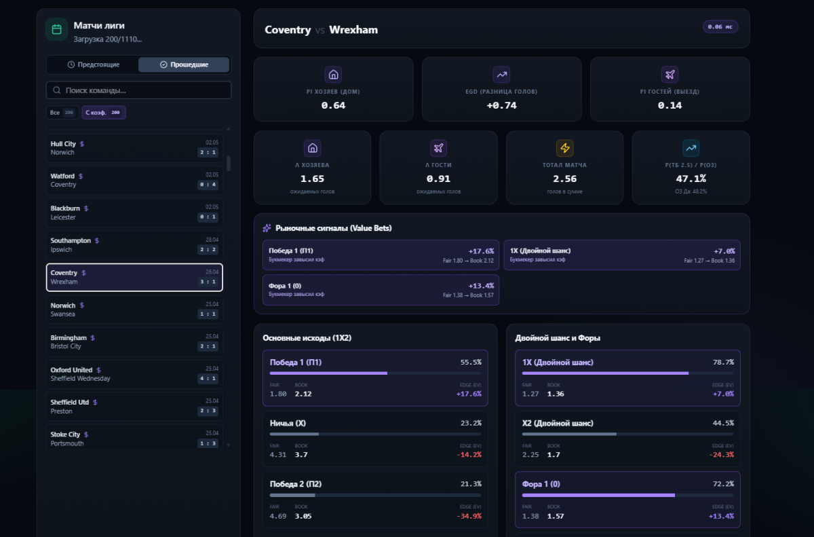Click the 47.1% probability value
This screenshot has height=537, width=814.
[x=691, y=179]
